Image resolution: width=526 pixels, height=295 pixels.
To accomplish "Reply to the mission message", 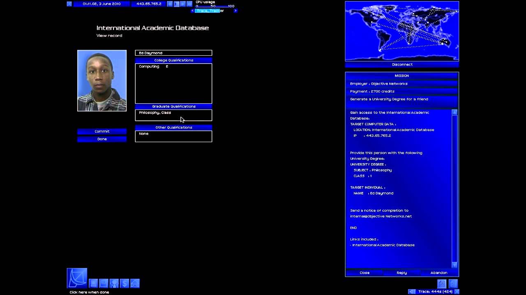I will [402, 273].
